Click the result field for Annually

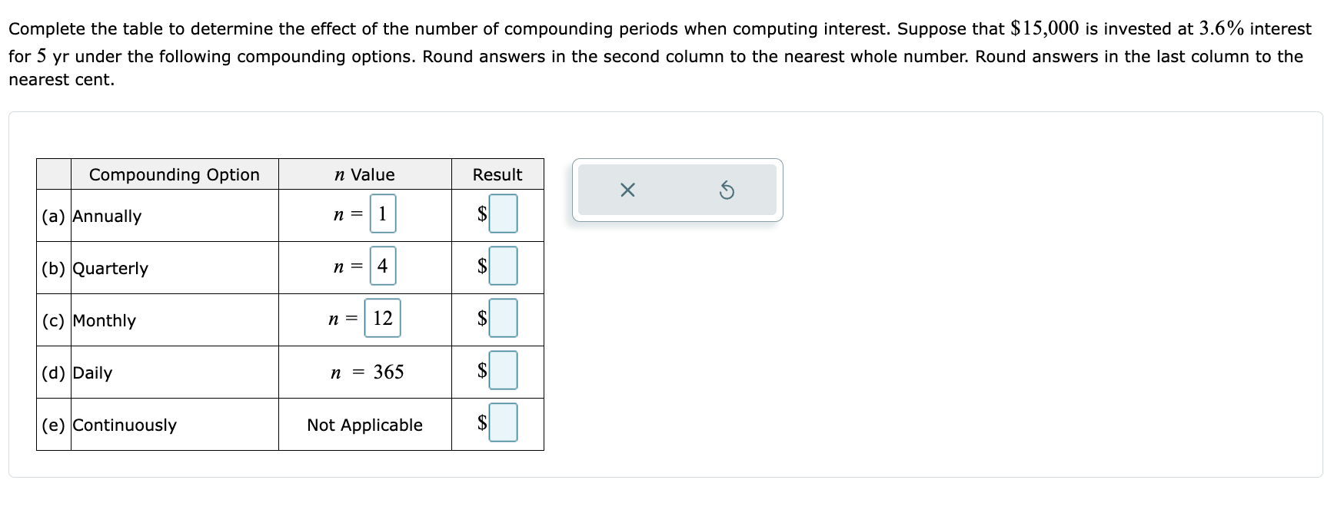pos(503,214)
